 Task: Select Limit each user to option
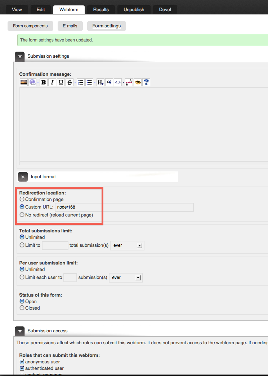22,277
